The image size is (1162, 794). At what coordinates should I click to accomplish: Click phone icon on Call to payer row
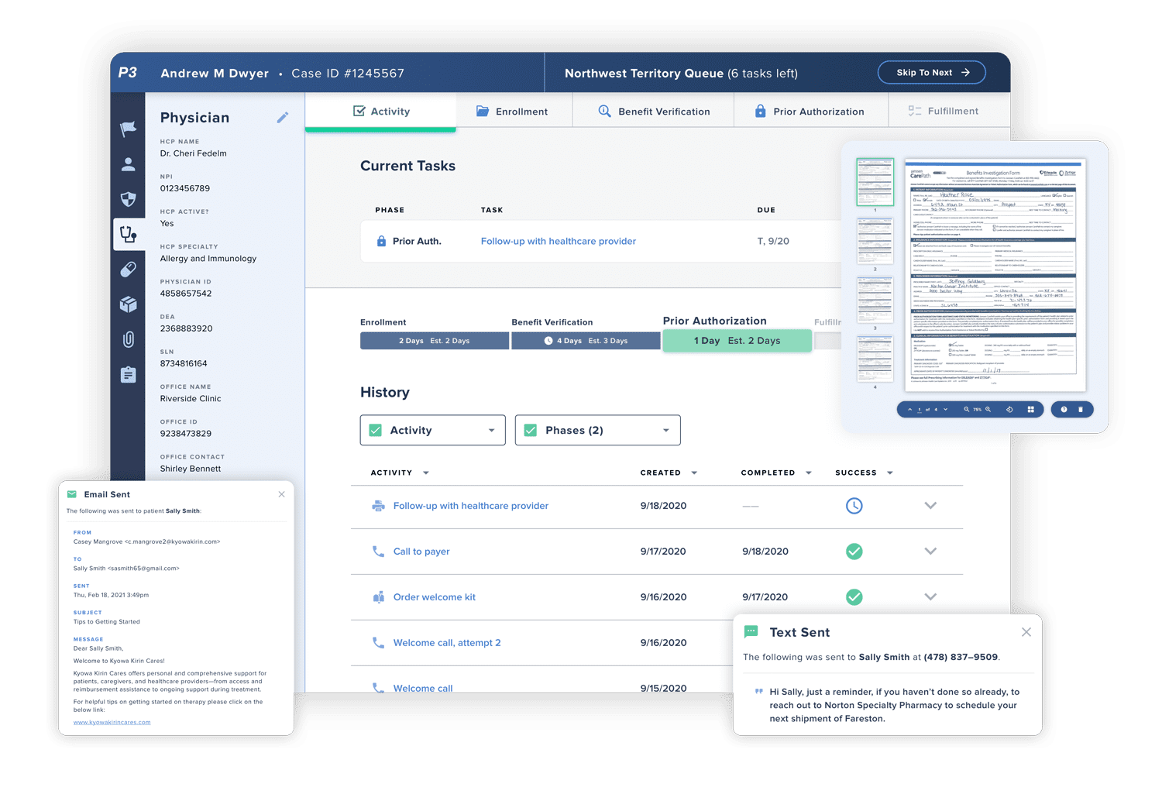(378, 552)
